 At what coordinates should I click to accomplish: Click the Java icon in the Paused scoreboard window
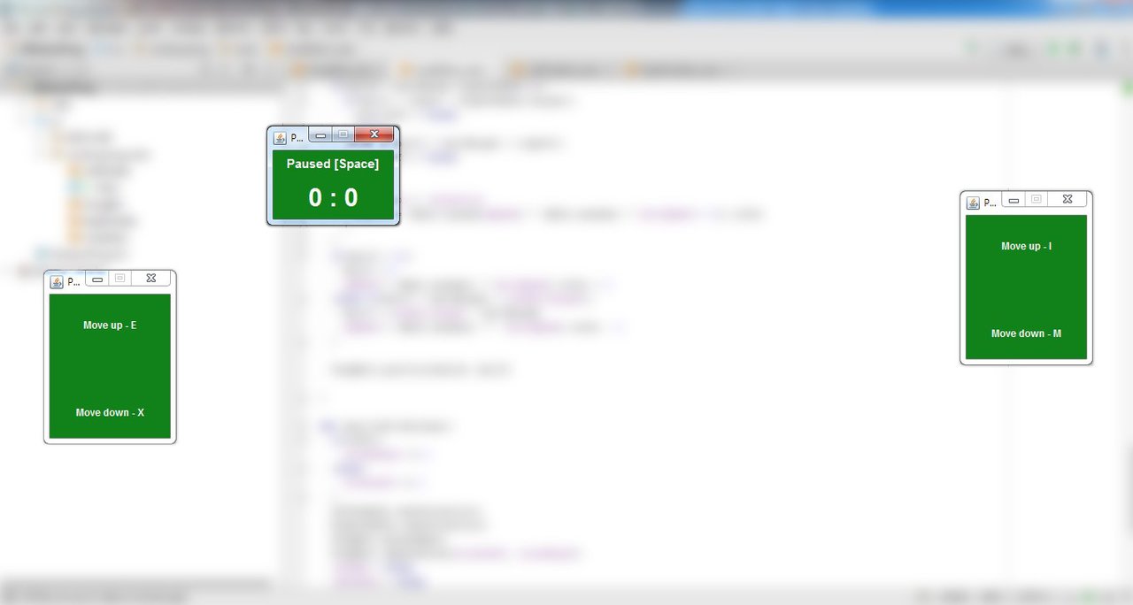point(280,137)
